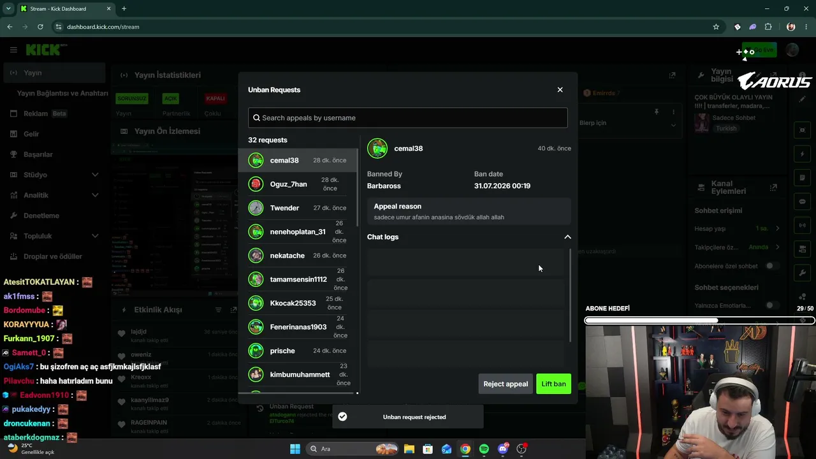Screen dimensions: 816x459
Task: Click the wrench icon in right rail
Action: coord(803,273)
